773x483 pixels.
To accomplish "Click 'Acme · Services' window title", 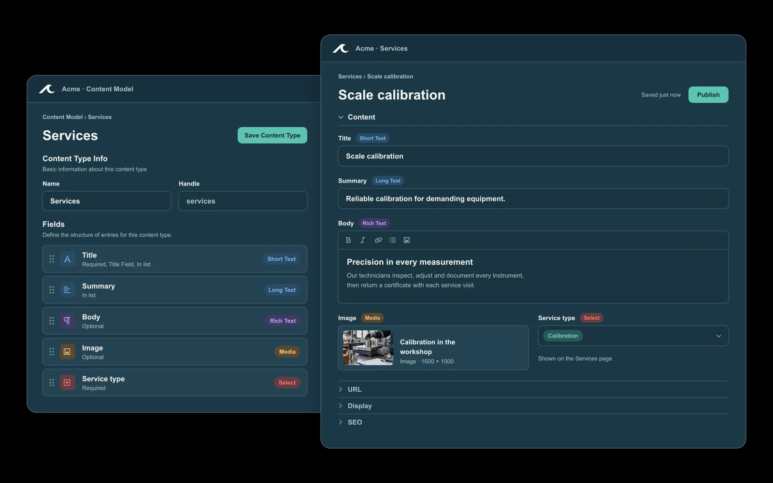I will point(382,48).
